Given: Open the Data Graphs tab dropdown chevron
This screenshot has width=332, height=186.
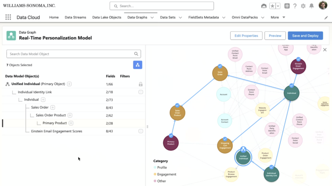Looking at the screenshot, I should pyautogui.click(x=152, y=18).
